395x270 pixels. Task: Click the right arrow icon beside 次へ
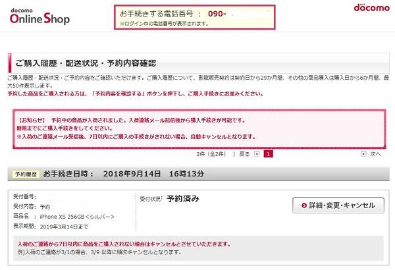(x=363, y=153)
